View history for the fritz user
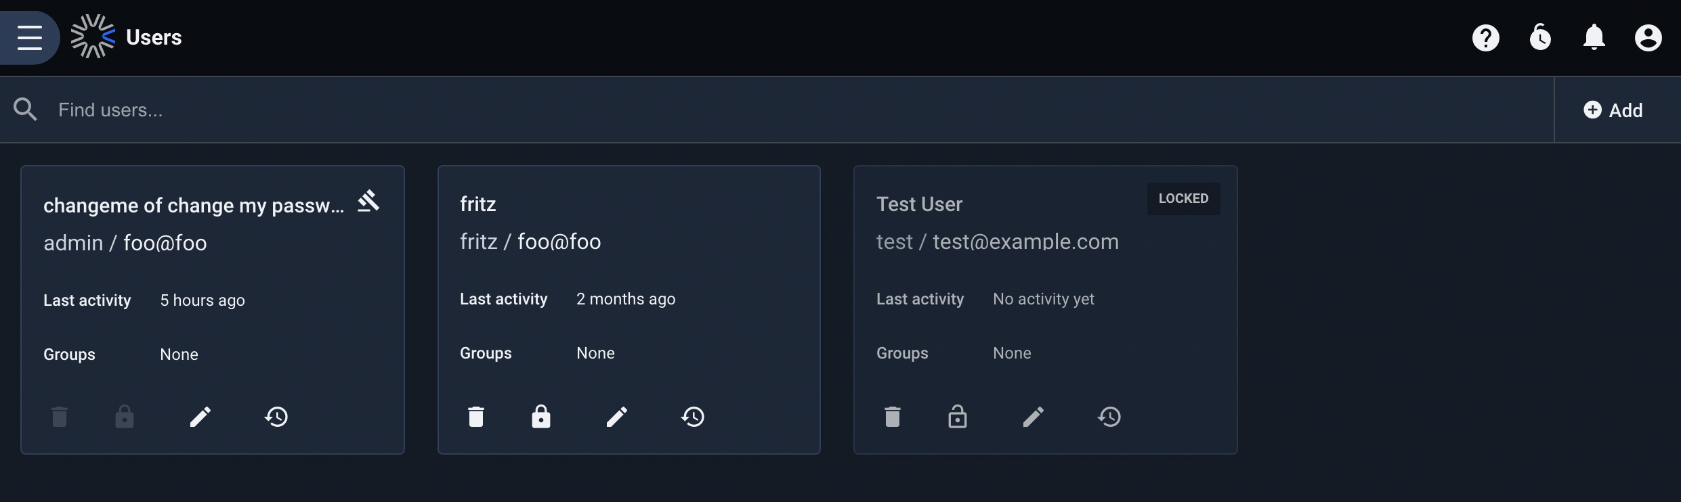This screenshot has height=502, width=1681. coord(693,417)
